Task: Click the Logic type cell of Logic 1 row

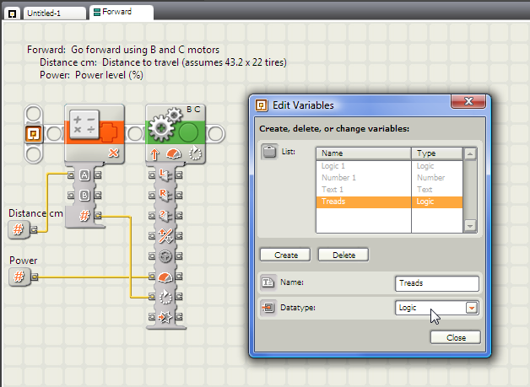Action: click(x=437, y=166)
